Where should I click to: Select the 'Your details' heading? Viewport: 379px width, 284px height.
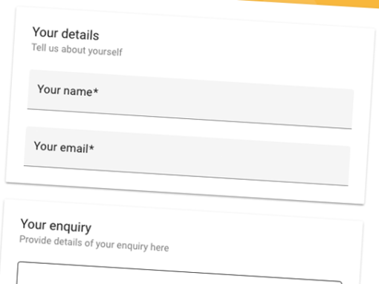click(65, 33)
